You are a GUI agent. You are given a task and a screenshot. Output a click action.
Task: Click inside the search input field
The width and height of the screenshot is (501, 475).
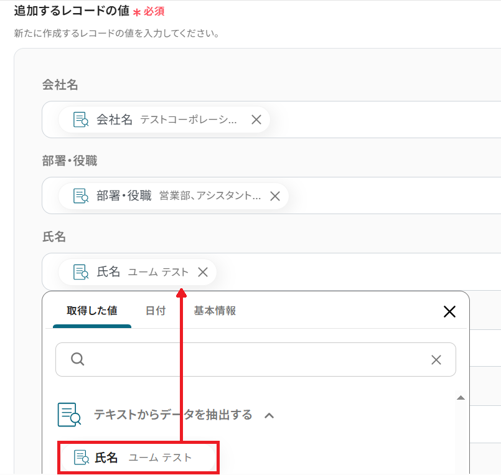pos(256,360)
